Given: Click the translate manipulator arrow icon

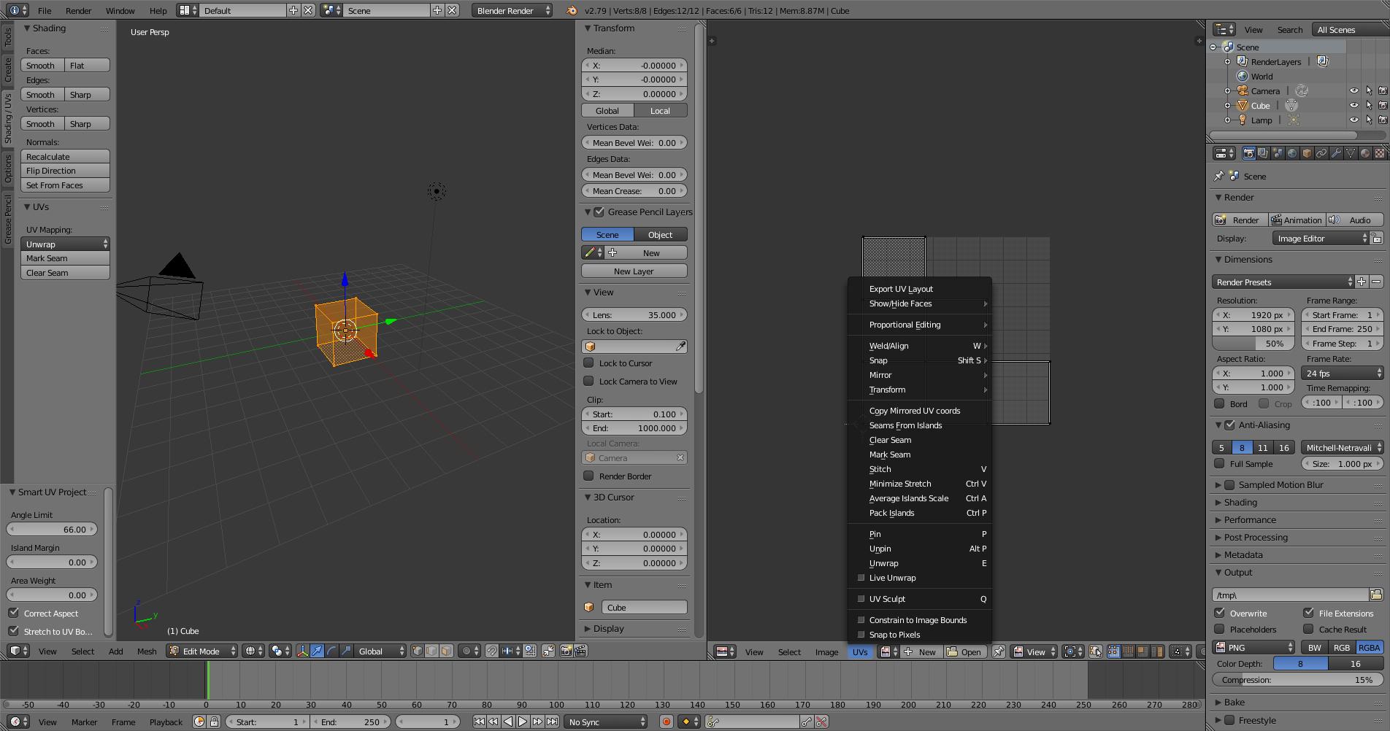Looking at the screenshot, I should tap(317, 651).
